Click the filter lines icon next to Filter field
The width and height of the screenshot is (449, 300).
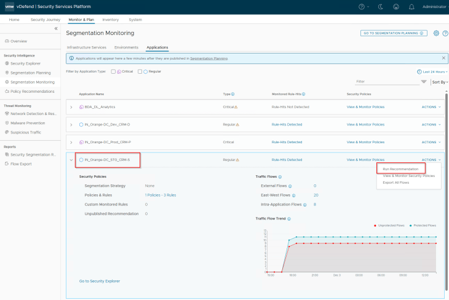pyautogui.click(x=424, y=82)
